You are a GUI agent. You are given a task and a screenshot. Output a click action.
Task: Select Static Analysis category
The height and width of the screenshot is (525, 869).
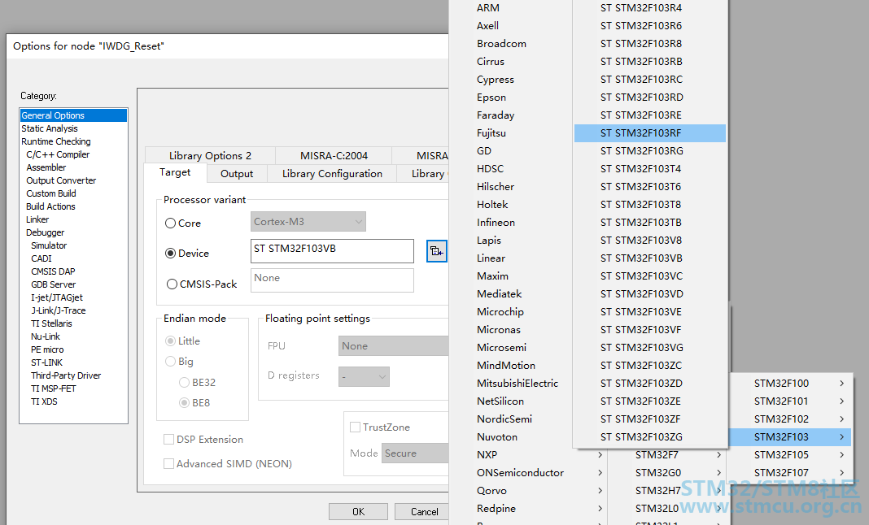(50, 128)
